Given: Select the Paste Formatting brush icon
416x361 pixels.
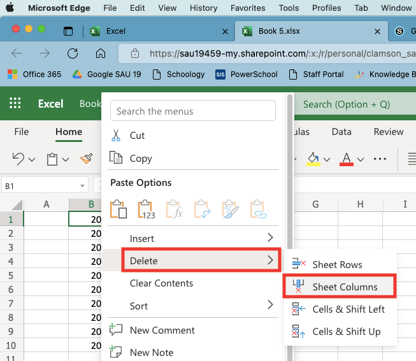Looking at the screenshot, I should pos(230,209).
